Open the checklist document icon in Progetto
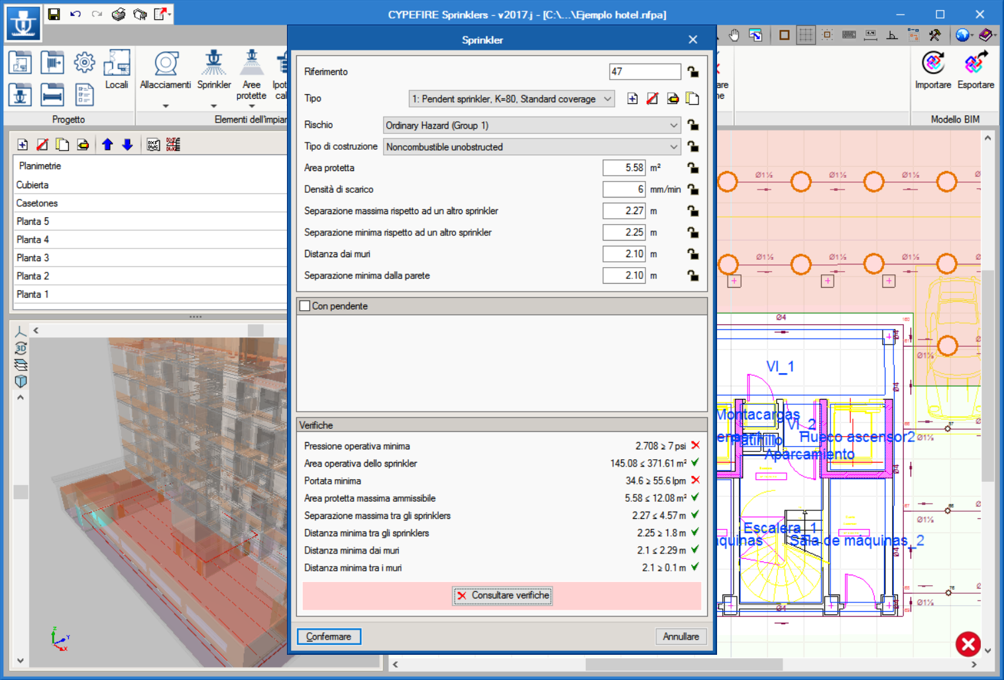 coord(84,95)
